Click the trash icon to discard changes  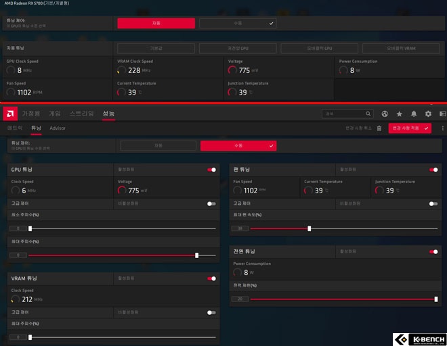coord(379,128)
